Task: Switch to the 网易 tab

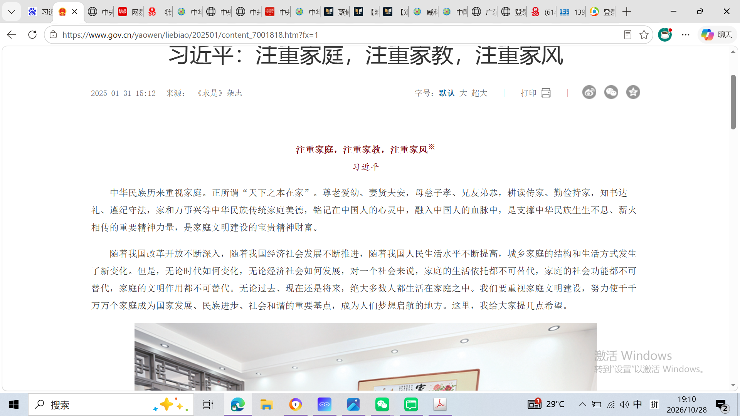Action: click(130, 12)
